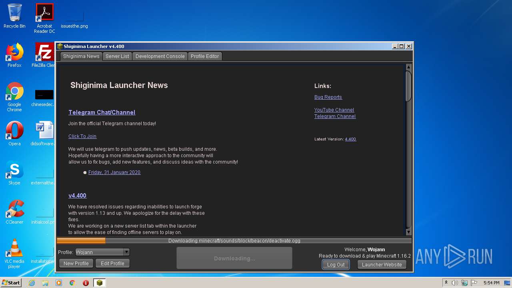
Task: Select the didsoftware Word document icon
Action: point(43,134)
